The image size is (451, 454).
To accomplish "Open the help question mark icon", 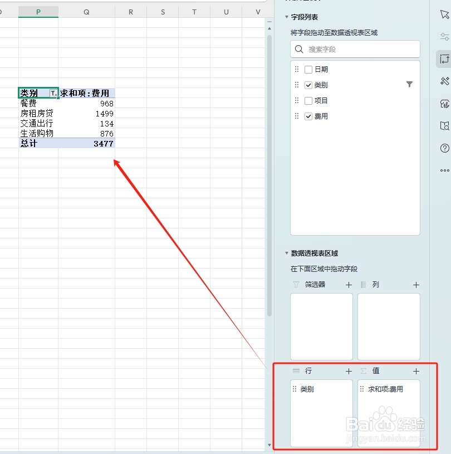I will point(445,148).
